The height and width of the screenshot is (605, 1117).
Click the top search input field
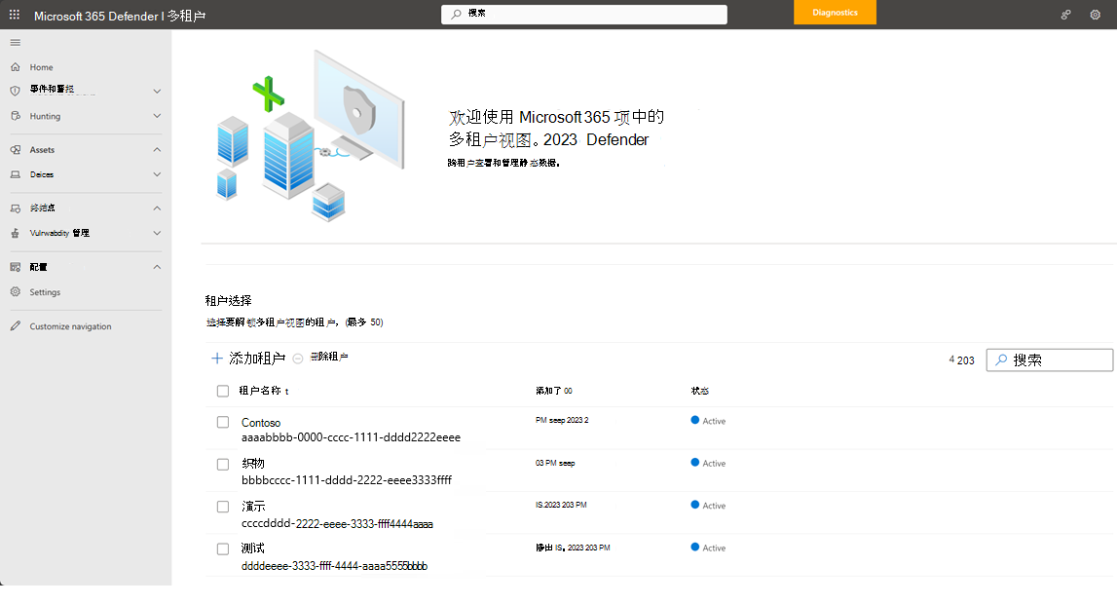tap(584, 15)
